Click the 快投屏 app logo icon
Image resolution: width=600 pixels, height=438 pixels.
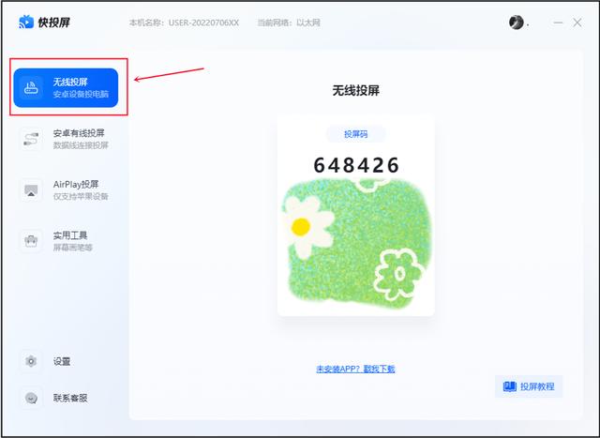coord(26,23)
